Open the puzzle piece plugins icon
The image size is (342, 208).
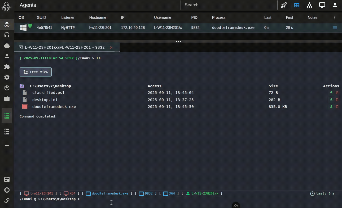pos(7,67)
